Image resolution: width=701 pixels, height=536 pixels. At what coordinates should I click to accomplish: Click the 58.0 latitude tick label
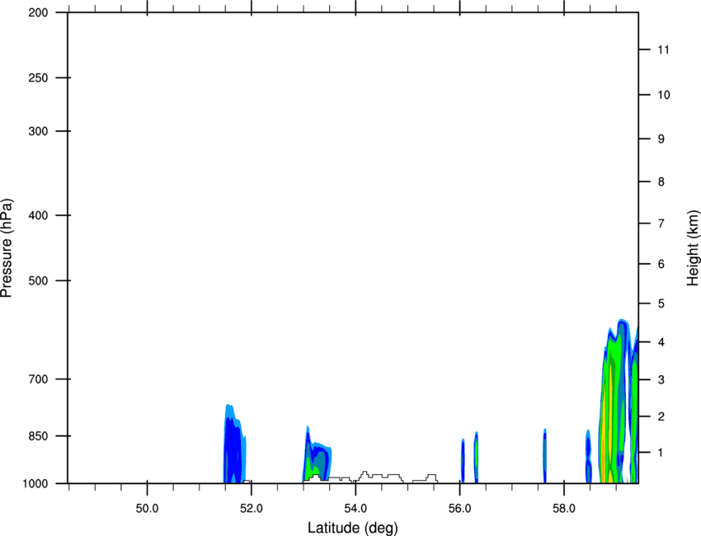click(x=564, y=509)
